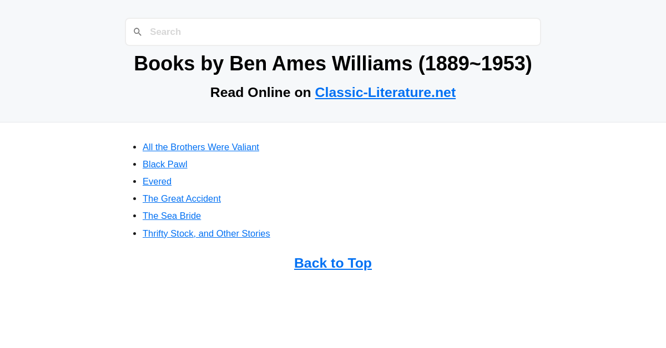Open "All the Brothers Were Valiant"

[201, 147]
